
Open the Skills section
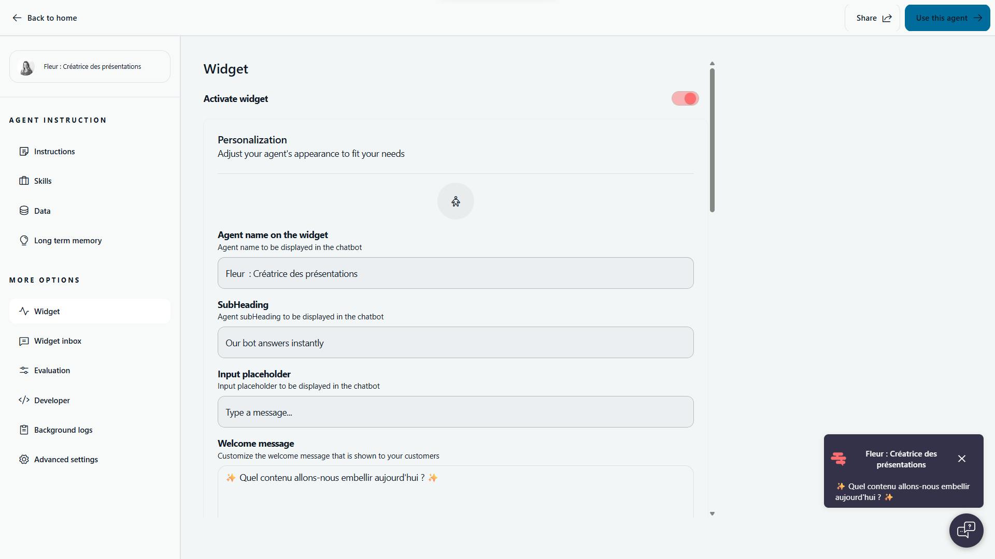[42, 181]
